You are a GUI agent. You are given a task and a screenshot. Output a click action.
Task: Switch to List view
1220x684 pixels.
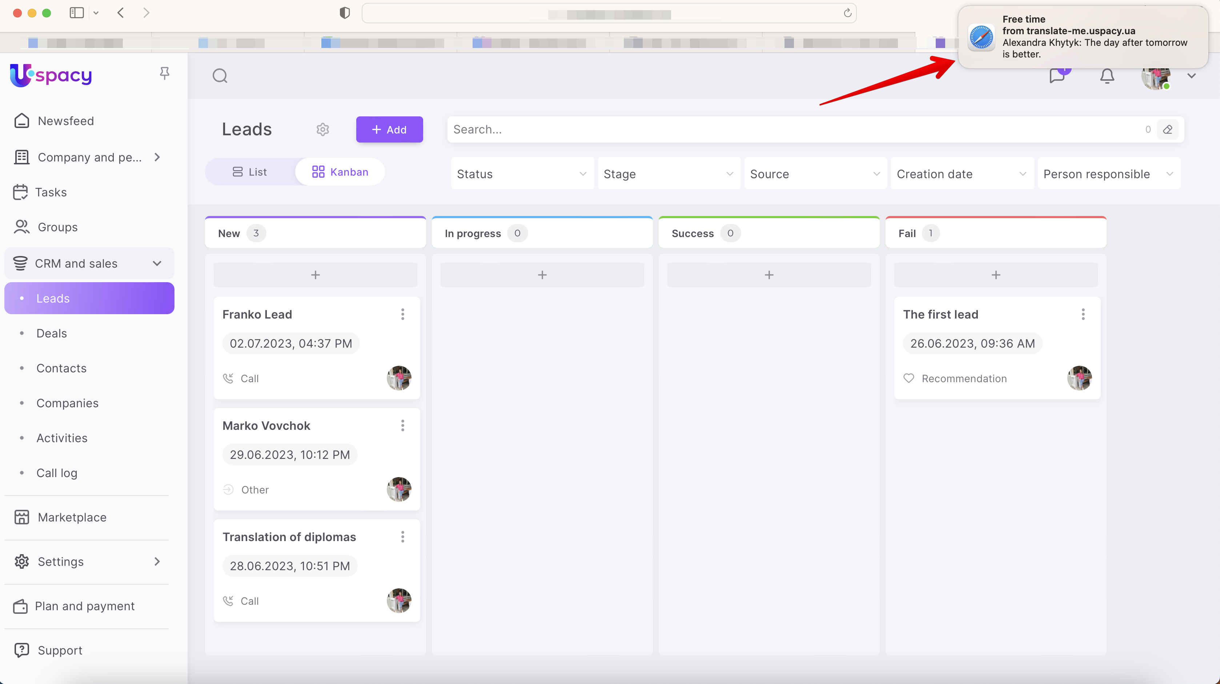click(x=250, y=172)
